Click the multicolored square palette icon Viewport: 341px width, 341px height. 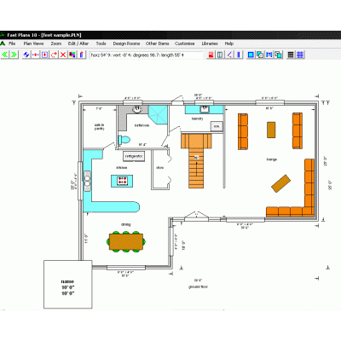click(x=72, y=55)
